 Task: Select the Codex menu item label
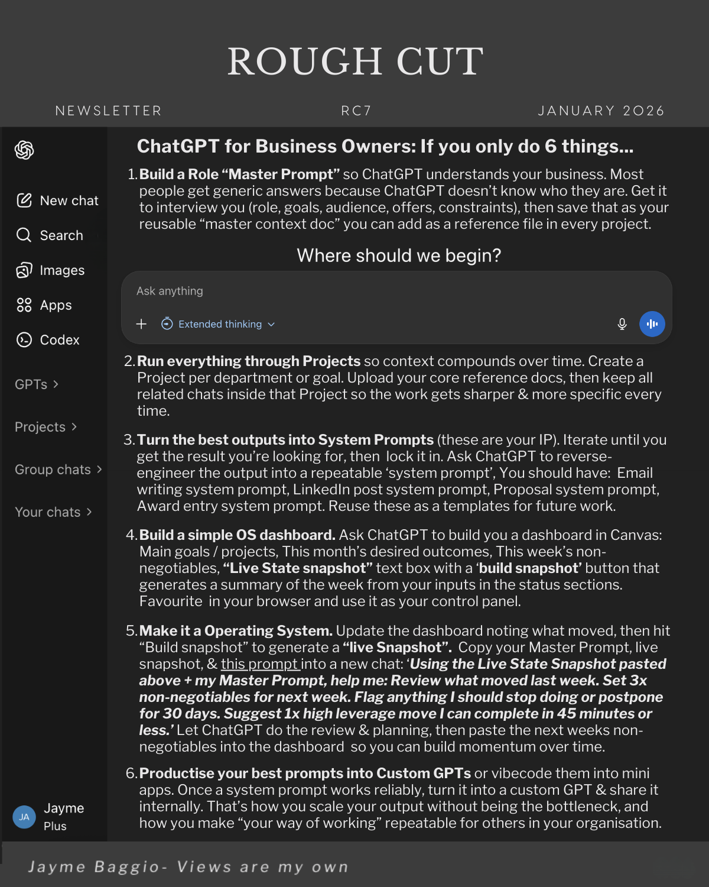[x=60, y=340]
